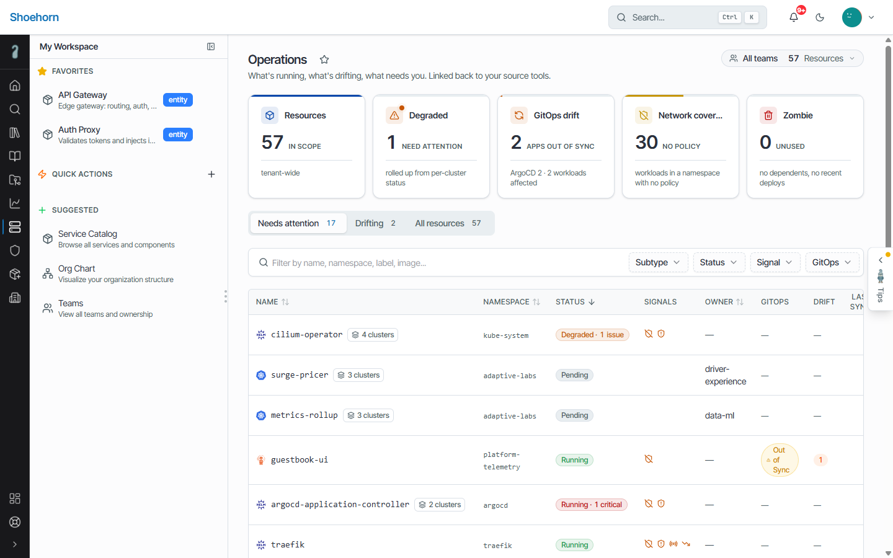Open the Status filter dropdown
Image resolution: width=893 pixels, height=558 pixels.
click(719, 262)
